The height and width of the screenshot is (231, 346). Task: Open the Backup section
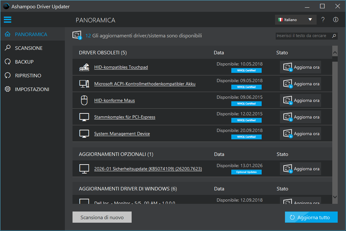tap(24, 62)
